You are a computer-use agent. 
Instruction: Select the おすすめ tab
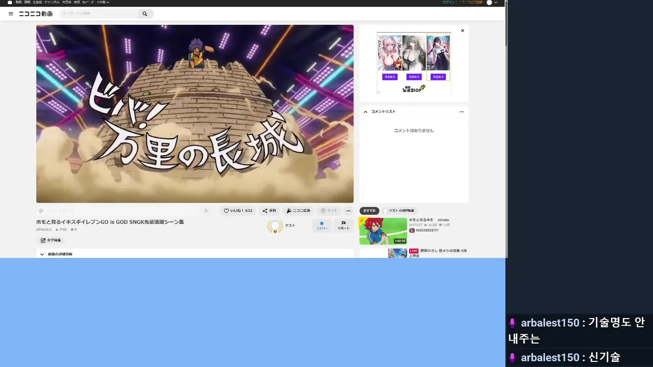pyautogui.click(x=369, y=211)
